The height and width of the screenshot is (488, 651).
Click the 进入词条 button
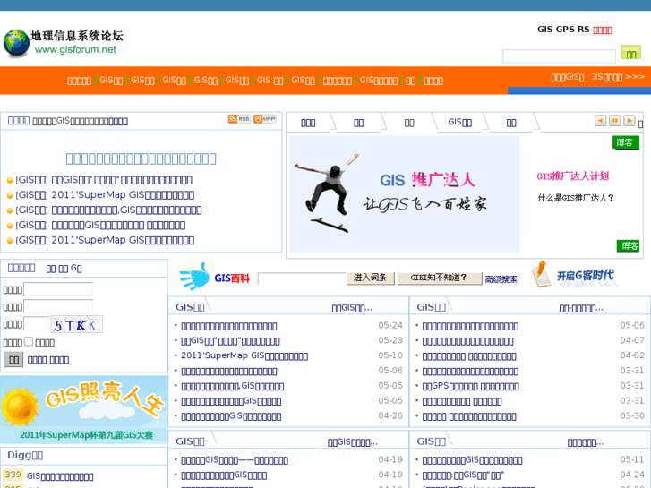[370, 278]
